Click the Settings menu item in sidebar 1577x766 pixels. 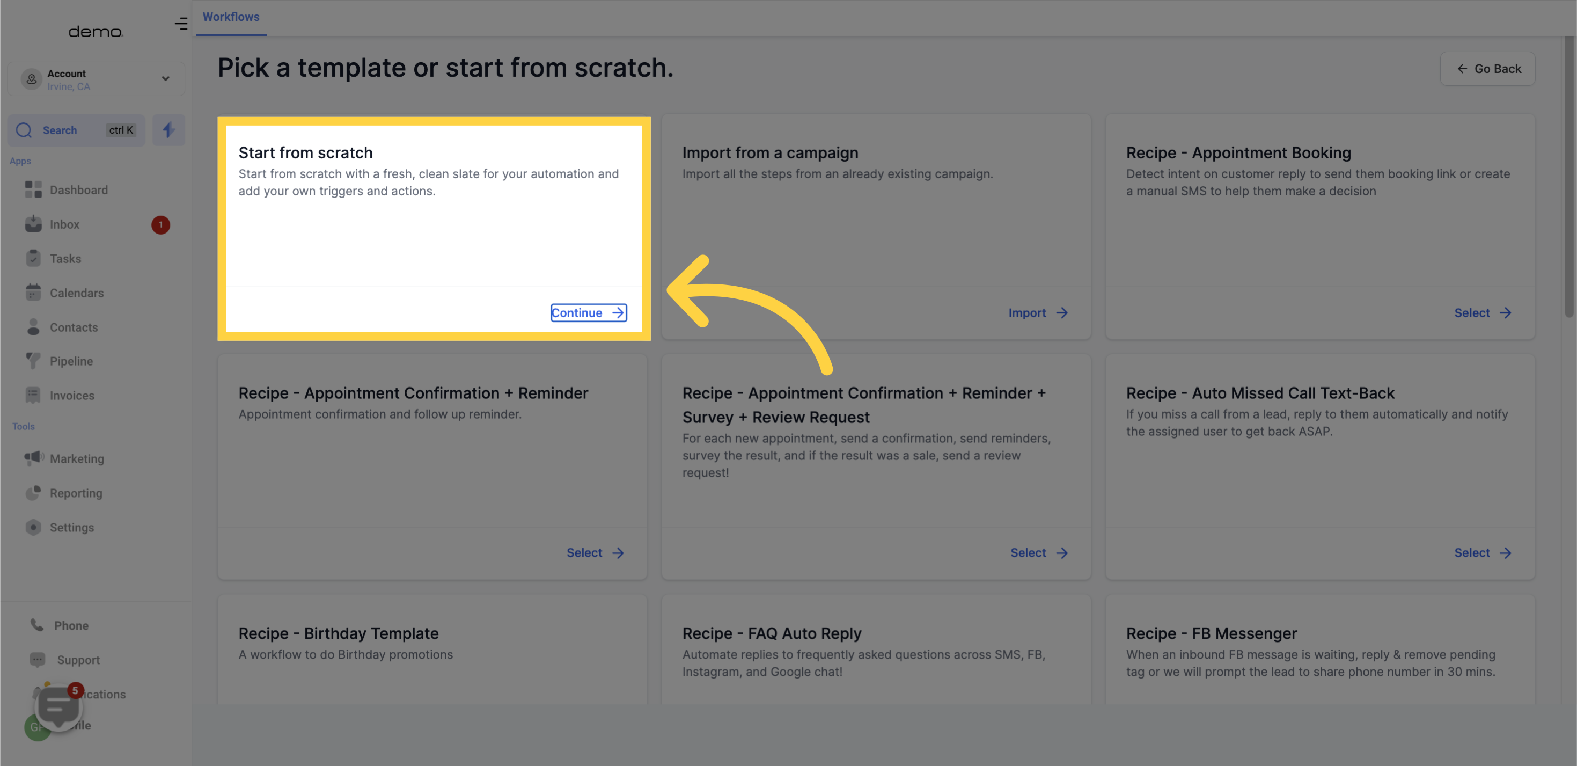click(71, 527)
